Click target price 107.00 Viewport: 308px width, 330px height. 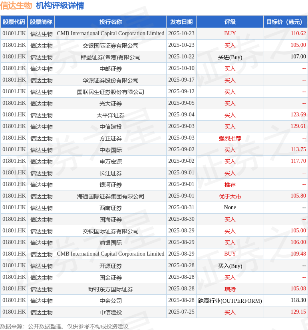click(298, 57)
